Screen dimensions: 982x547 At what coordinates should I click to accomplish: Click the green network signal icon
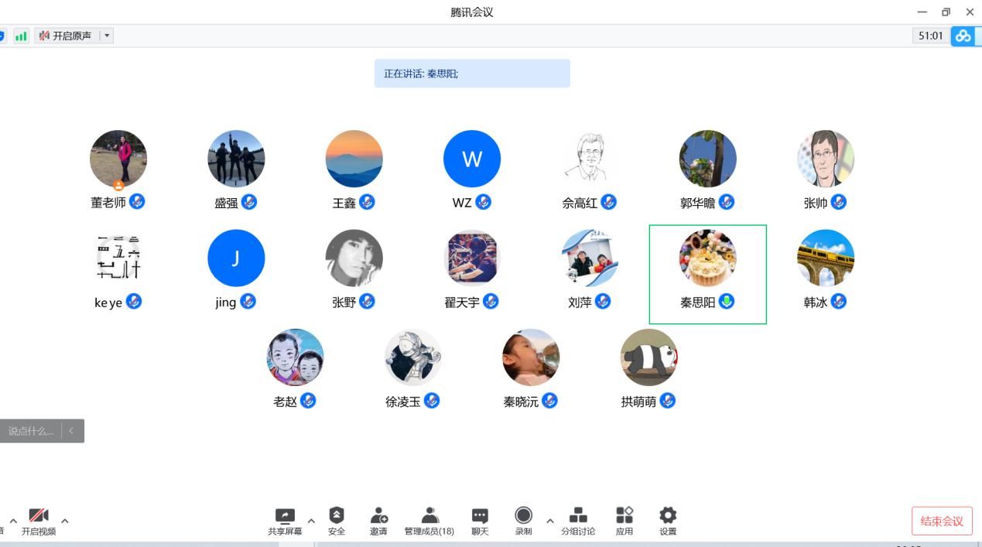[x=21, y=36]
